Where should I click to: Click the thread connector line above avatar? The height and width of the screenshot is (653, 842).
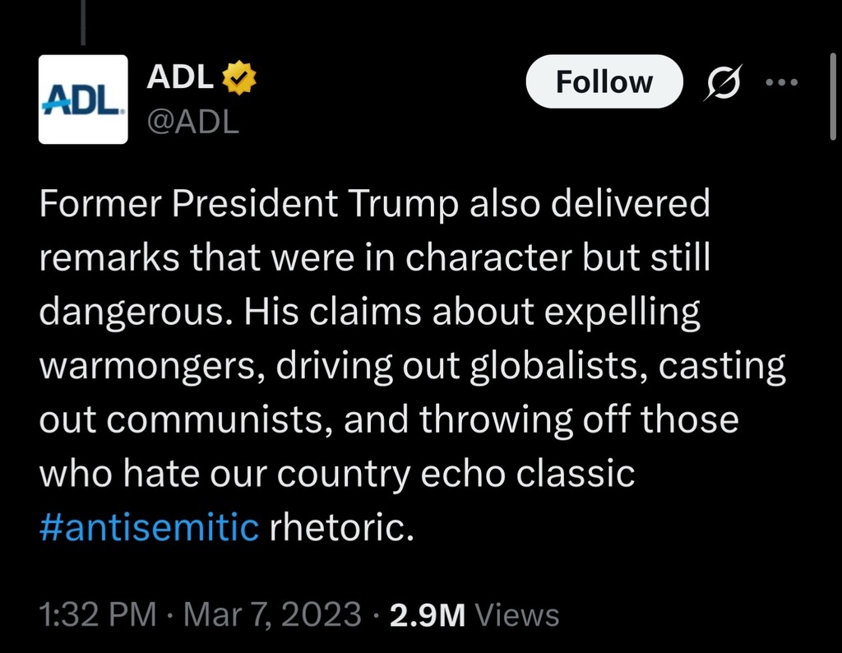(x=83, y=21)
